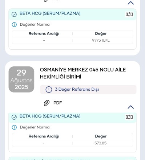
Task: Tap checkmark icon on the 9775 IU/L test
Action: (14, 15)
